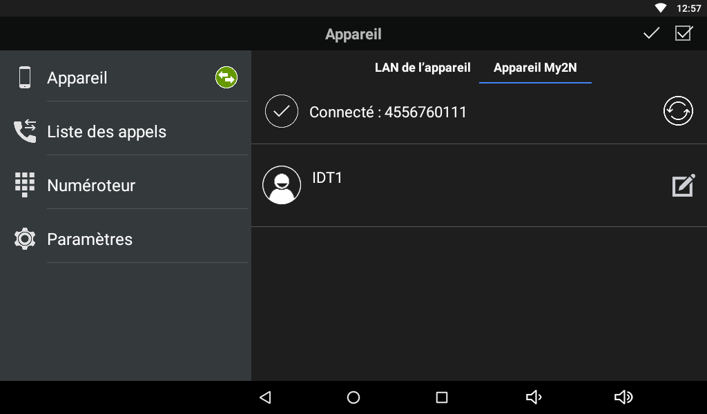The width and height of the screenshot is (707, 414).
Task: Tap the circled check beside Connecté
Action: (x=282, y=111)
